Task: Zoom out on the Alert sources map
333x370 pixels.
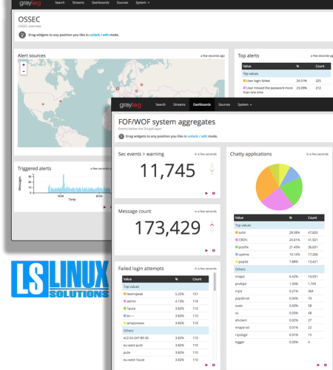Action: point(24,71)
